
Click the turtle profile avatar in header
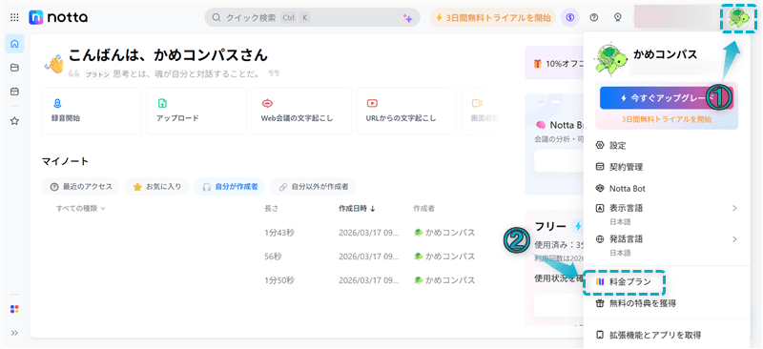(738, 17)
